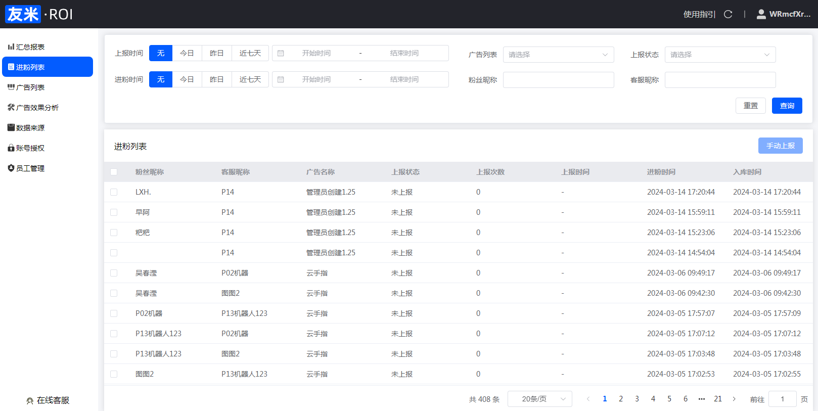Go to page 21 in pagination

pos(717,399)
